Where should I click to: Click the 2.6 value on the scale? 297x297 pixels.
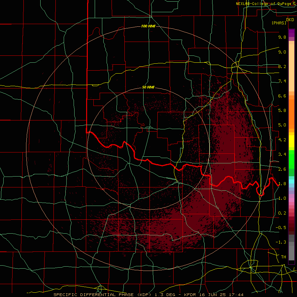click(282, 169)
